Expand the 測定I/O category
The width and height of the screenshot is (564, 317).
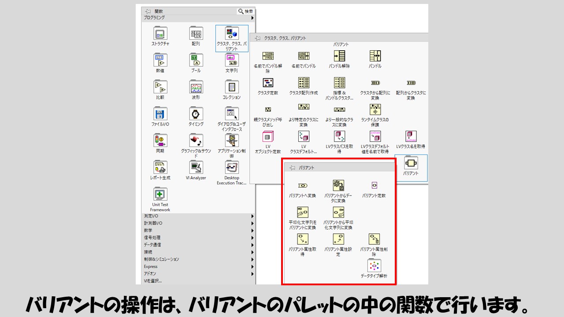(x=198, y=216)
